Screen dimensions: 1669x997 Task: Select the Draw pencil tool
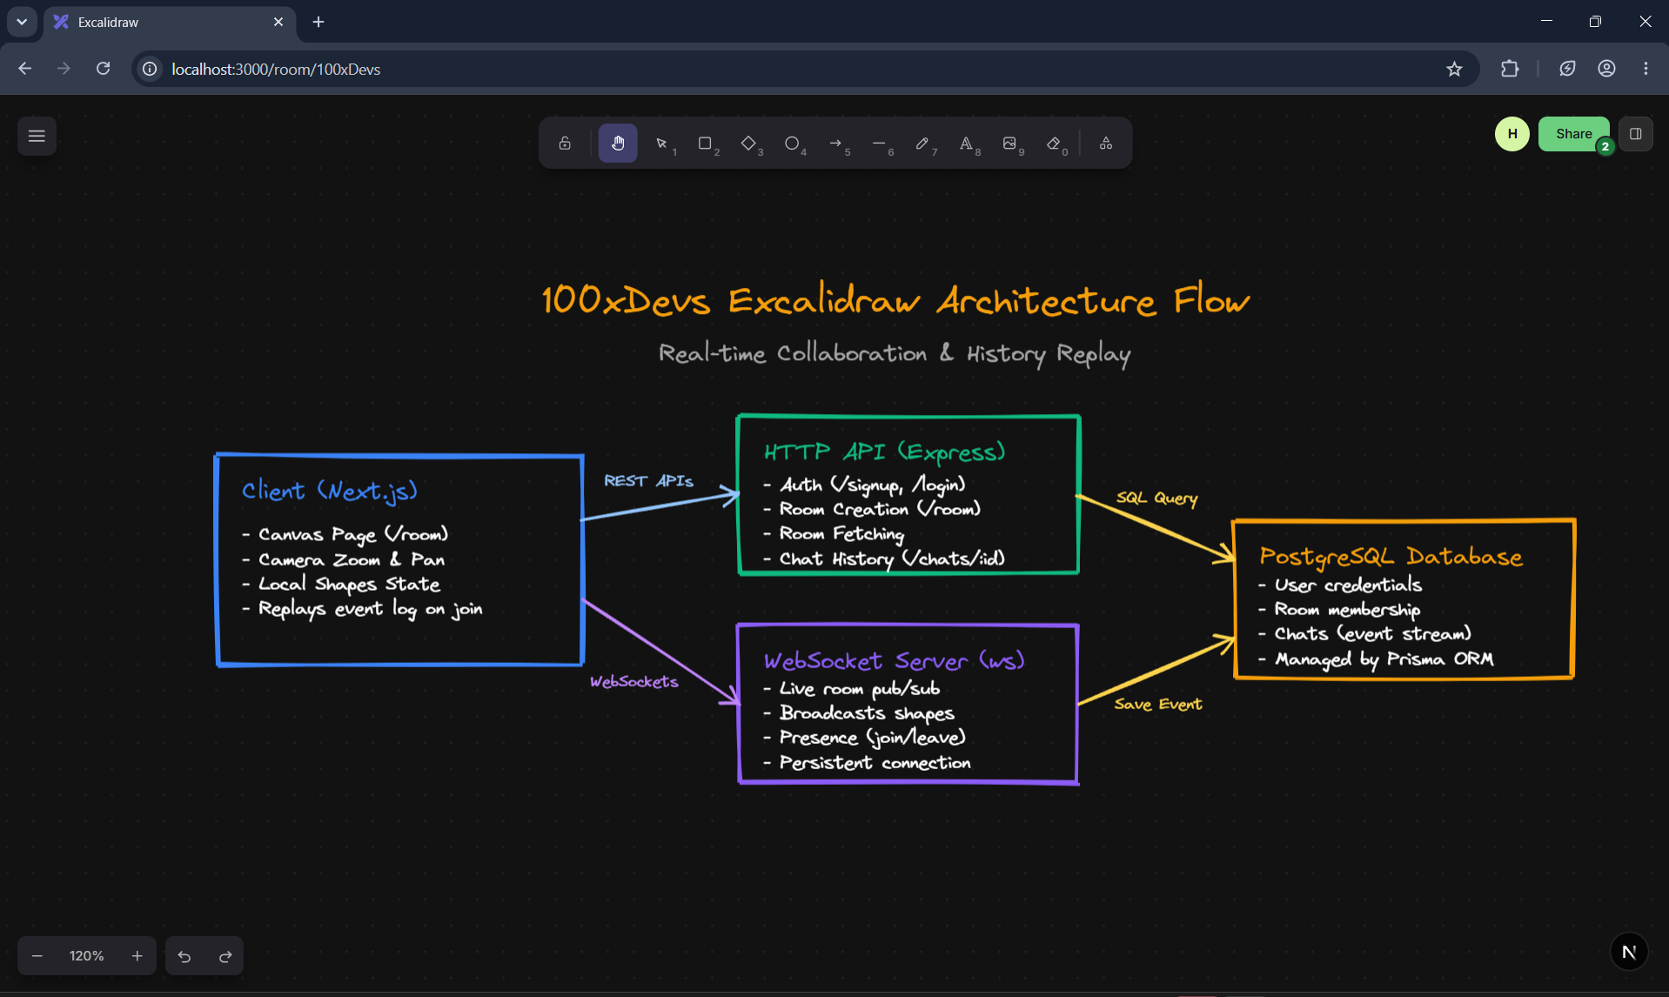coord(923,144)
